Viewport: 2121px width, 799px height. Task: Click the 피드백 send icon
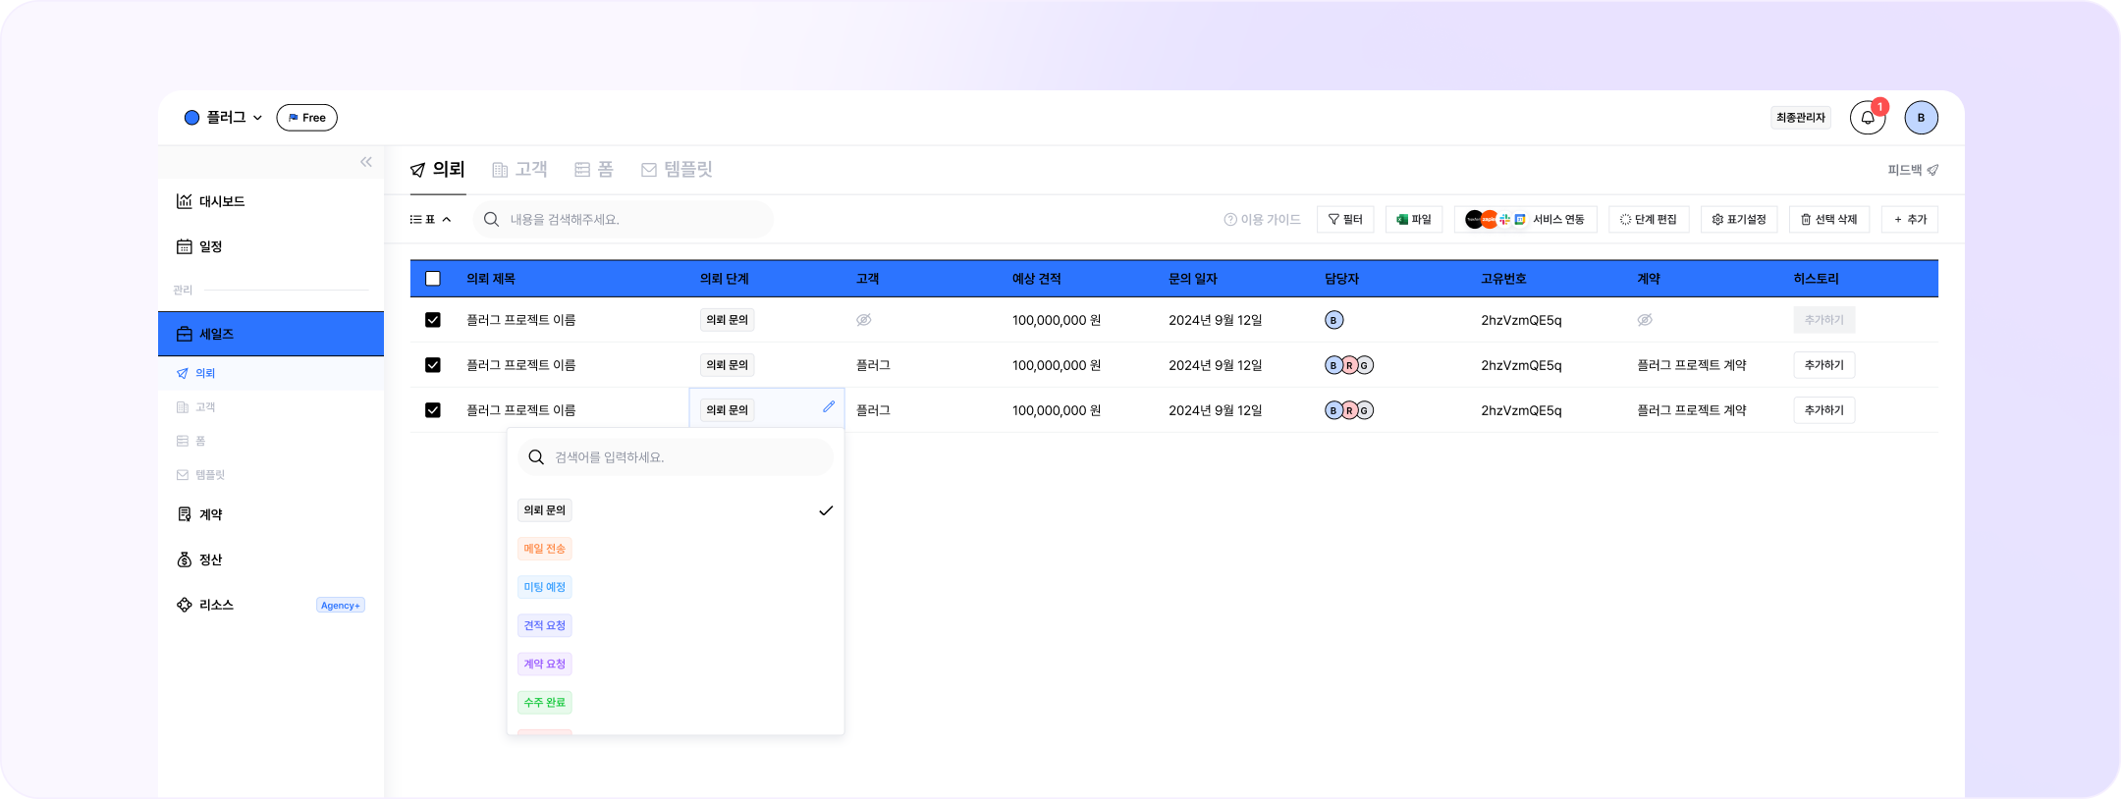click(x=1931, y=170)
